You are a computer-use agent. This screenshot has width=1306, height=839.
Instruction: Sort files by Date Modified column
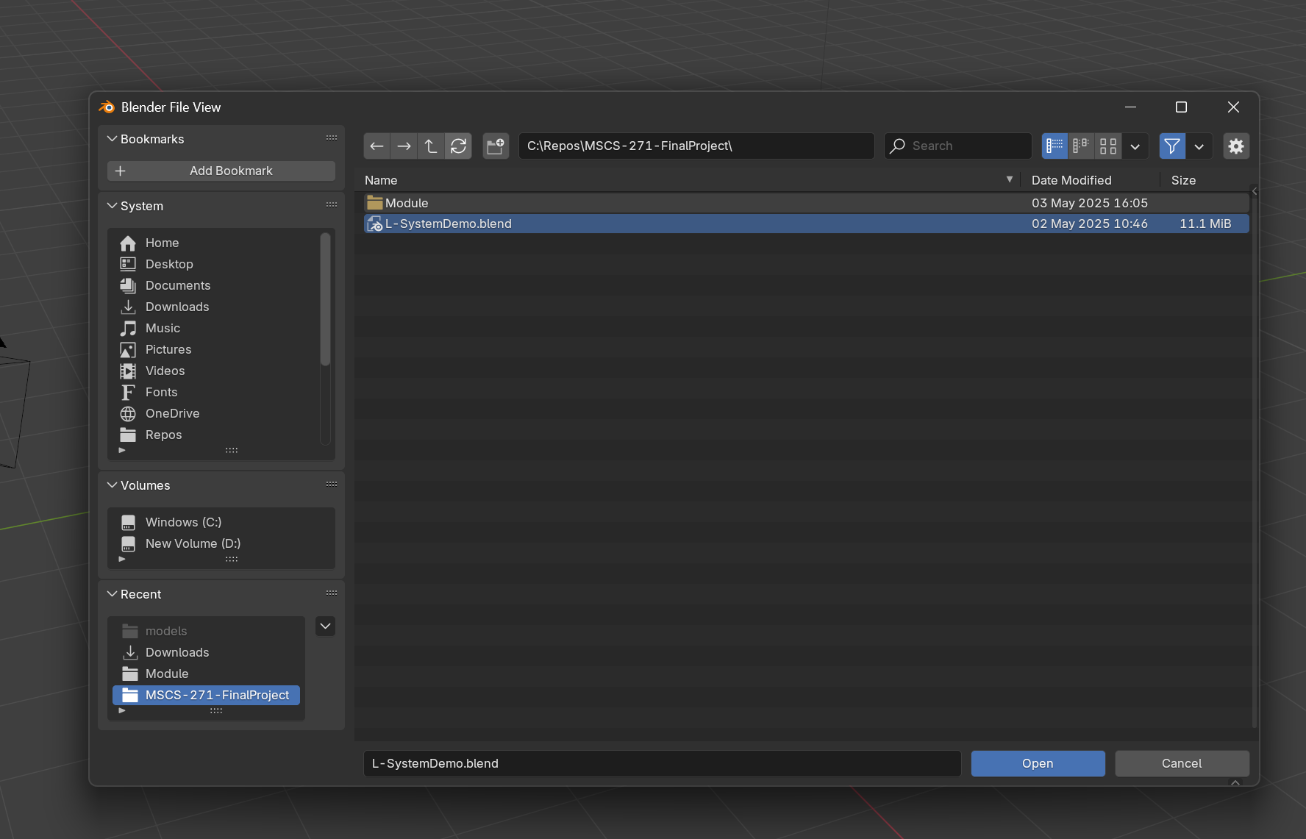[1071, 180]
